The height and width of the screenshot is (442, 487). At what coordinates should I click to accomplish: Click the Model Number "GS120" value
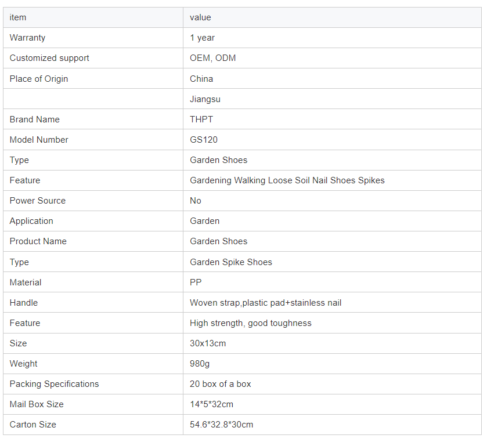click(204, 140)
